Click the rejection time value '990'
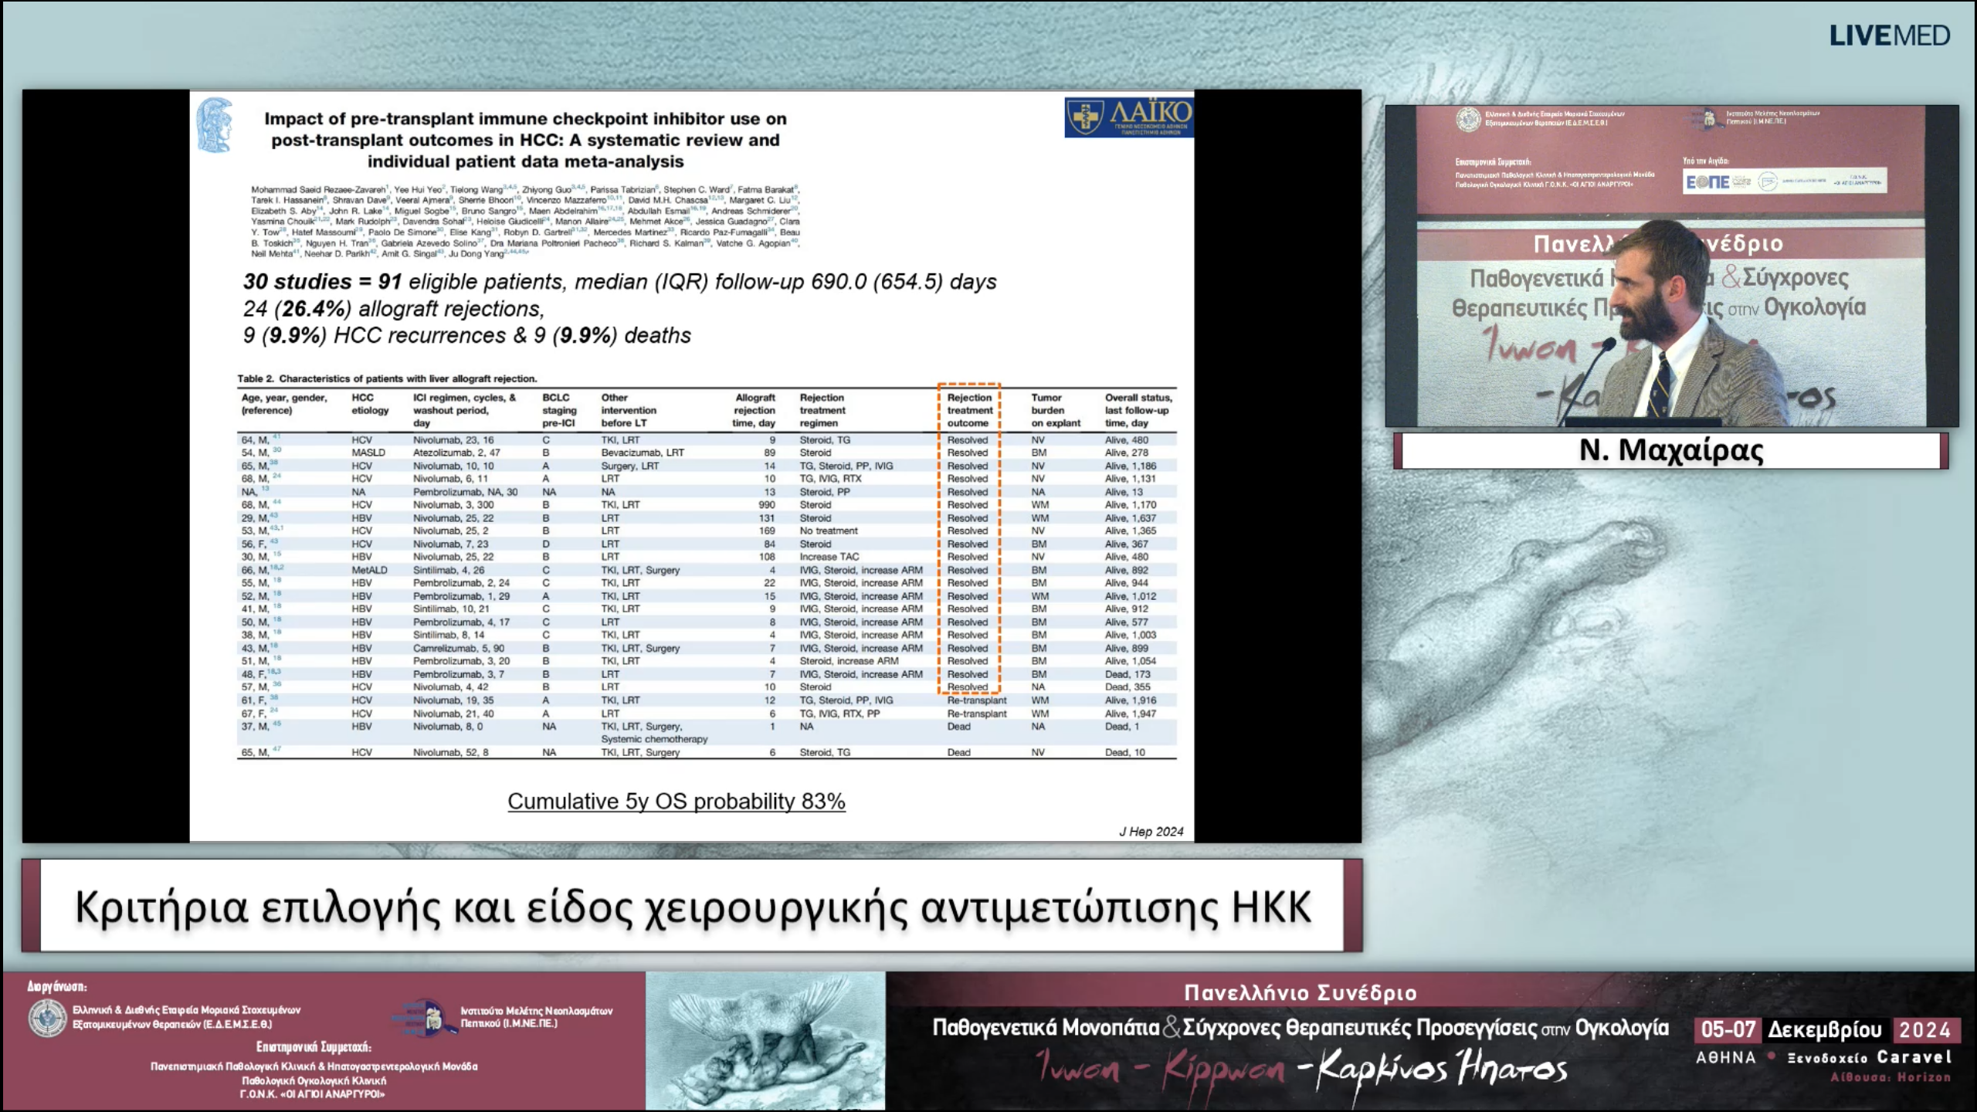The height and width of the screenshot is (1112, 1977). pyautogui.click(x=767, y=504)
